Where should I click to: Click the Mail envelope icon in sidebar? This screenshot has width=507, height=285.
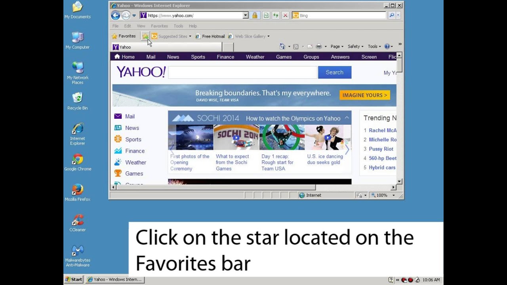pyautogui.click(x=118, y=116)
